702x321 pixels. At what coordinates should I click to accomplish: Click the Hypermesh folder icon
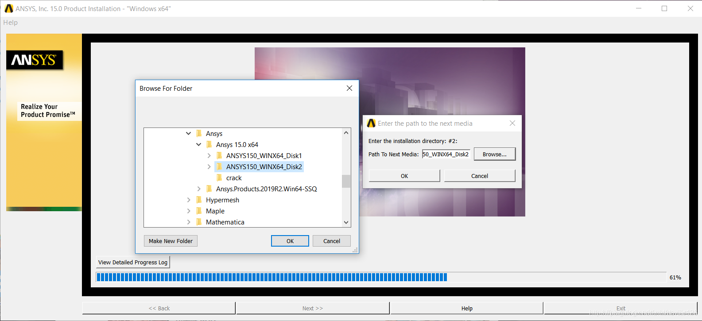pyautogui.click(x=199, y=200)
